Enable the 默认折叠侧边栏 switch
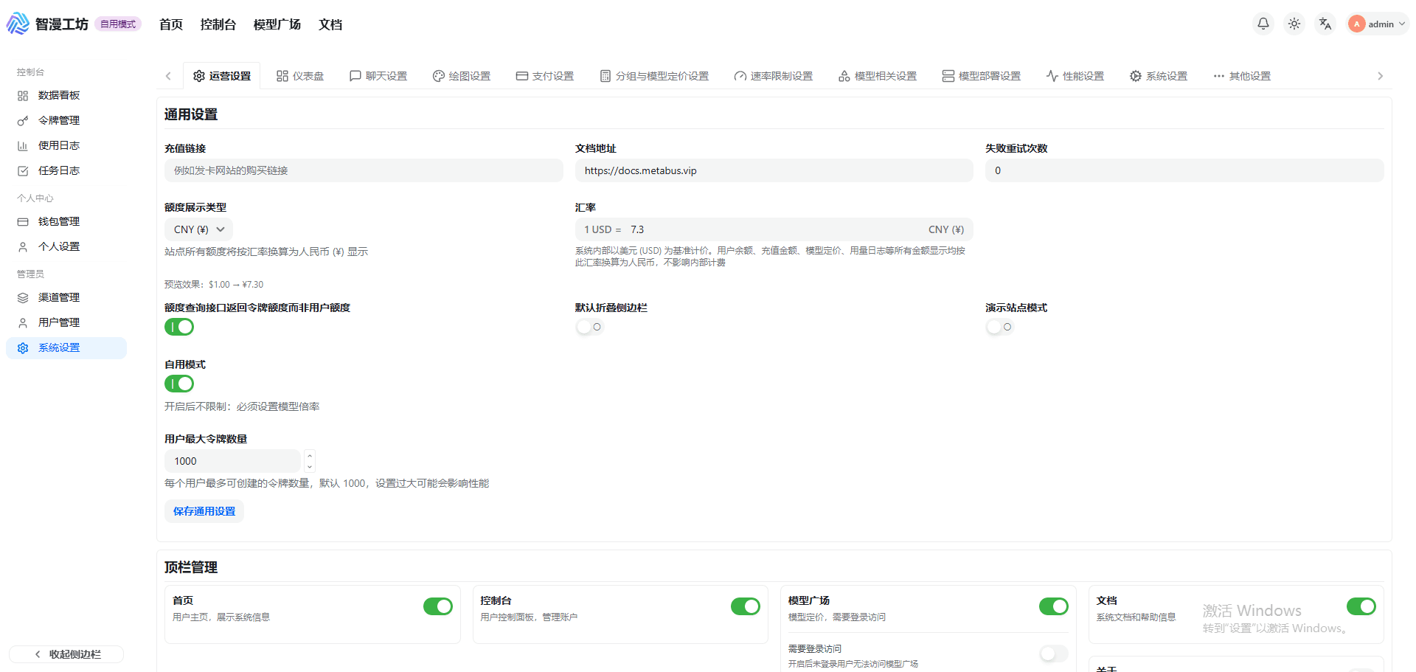The height and width of the screenshot is (672, 1416). tap(590, 327)
